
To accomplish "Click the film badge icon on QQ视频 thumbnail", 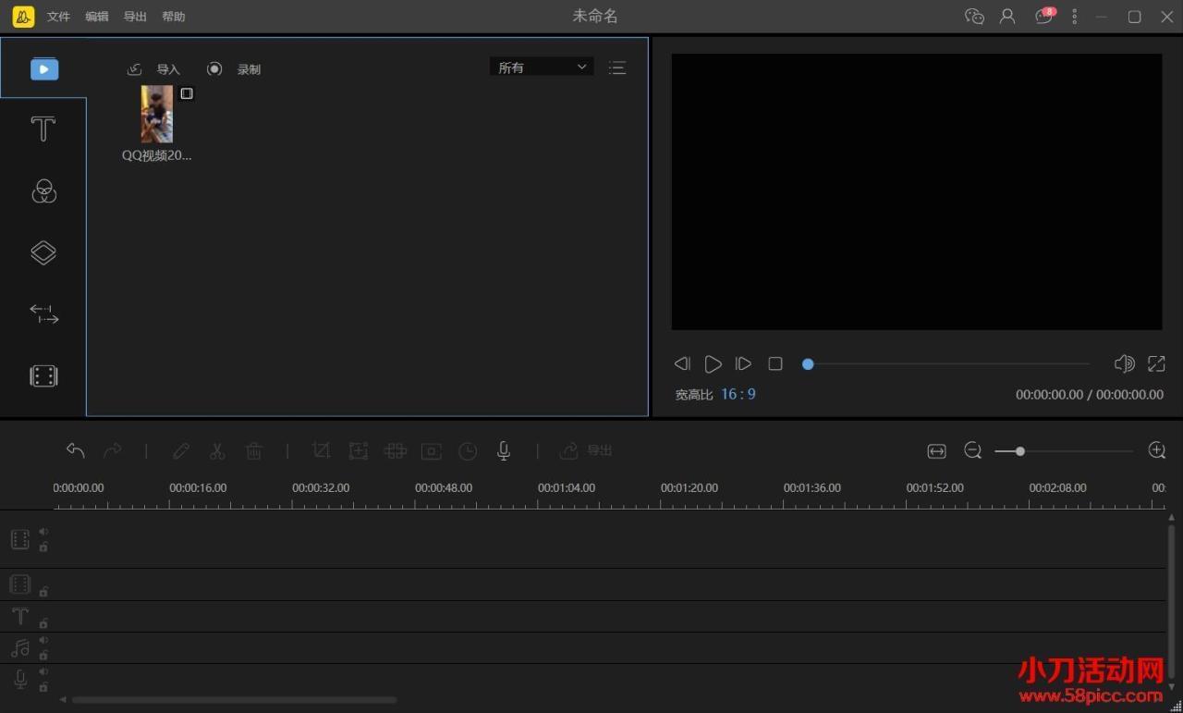I will (x=187, y=93).
